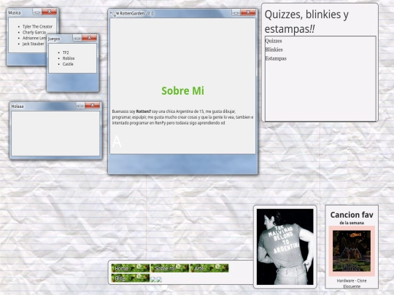Click the RottenGarden window title text
This screenshot has width=394, height=295.
click(132, 13)
